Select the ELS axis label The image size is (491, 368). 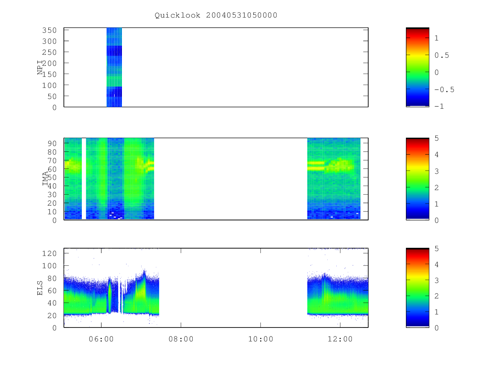point(40,288)
